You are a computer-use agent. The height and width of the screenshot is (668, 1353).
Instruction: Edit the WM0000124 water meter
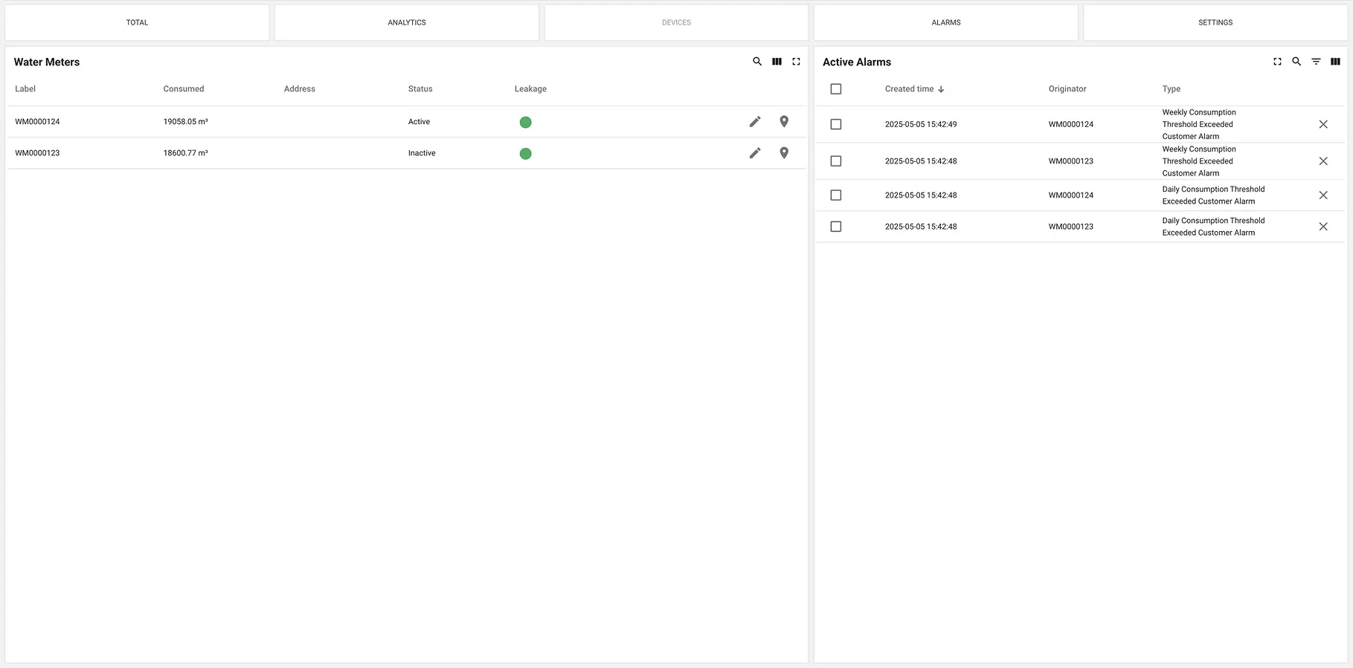[x=755, y=122]
